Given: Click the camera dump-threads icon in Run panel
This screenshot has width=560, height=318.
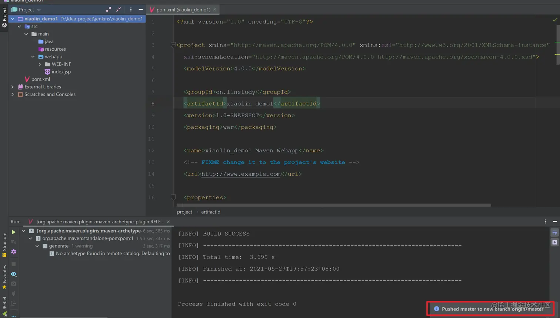Looking at the screenshot, I should coord(14,284).
